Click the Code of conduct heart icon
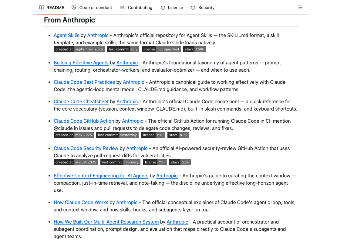The height and width of the screenshot is (243, 364). [x=74, y=8]
